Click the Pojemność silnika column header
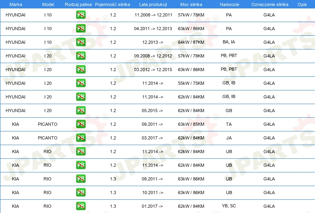315x213 pixels. [x=112, y=4]
